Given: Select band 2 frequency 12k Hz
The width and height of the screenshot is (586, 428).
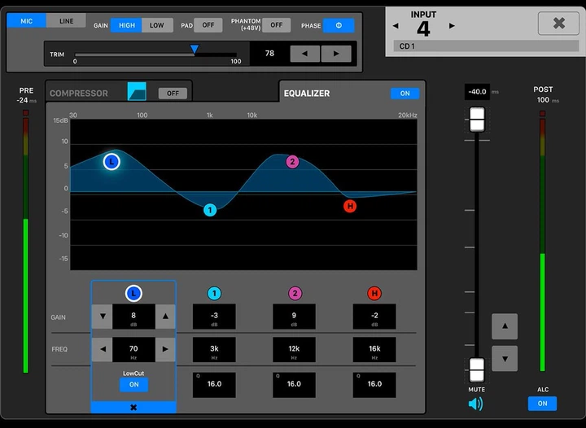Looking at the screenshot, I should click(294, 350).
